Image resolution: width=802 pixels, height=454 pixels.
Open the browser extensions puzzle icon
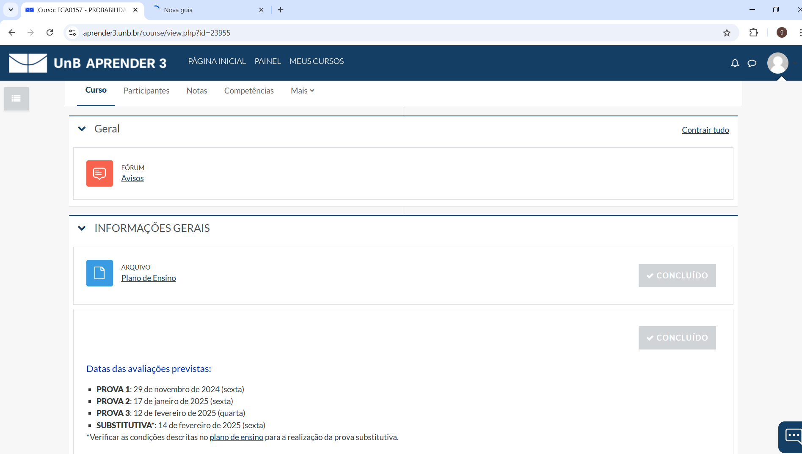click(x=754, y=33)
